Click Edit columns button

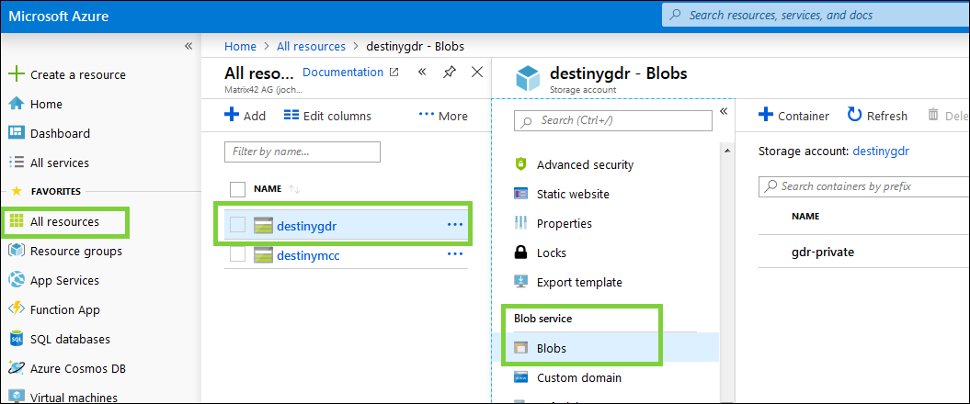tap(327, 116)
